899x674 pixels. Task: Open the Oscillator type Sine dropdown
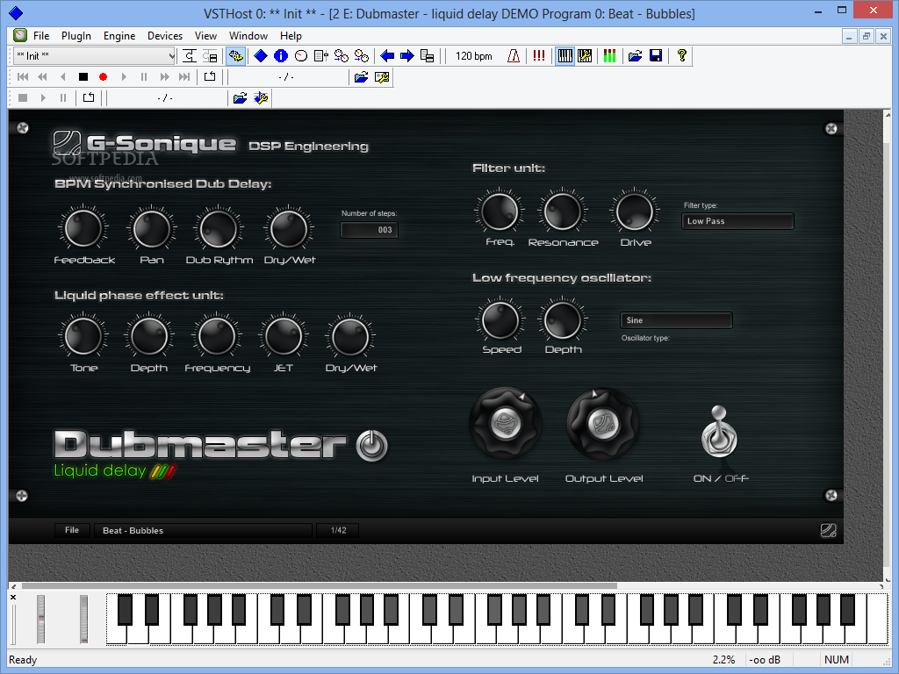point(676,320)
